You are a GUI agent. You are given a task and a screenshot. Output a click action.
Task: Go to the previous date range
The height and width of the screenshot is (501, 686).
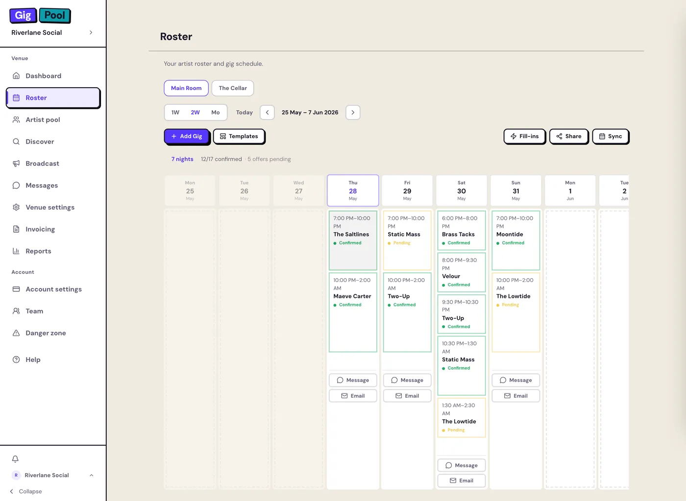coord(267,112)
